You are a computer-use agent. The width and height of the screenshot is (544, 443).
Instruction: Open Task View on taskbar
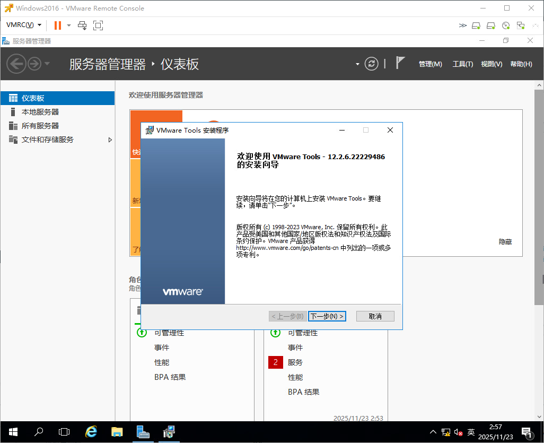64,432
